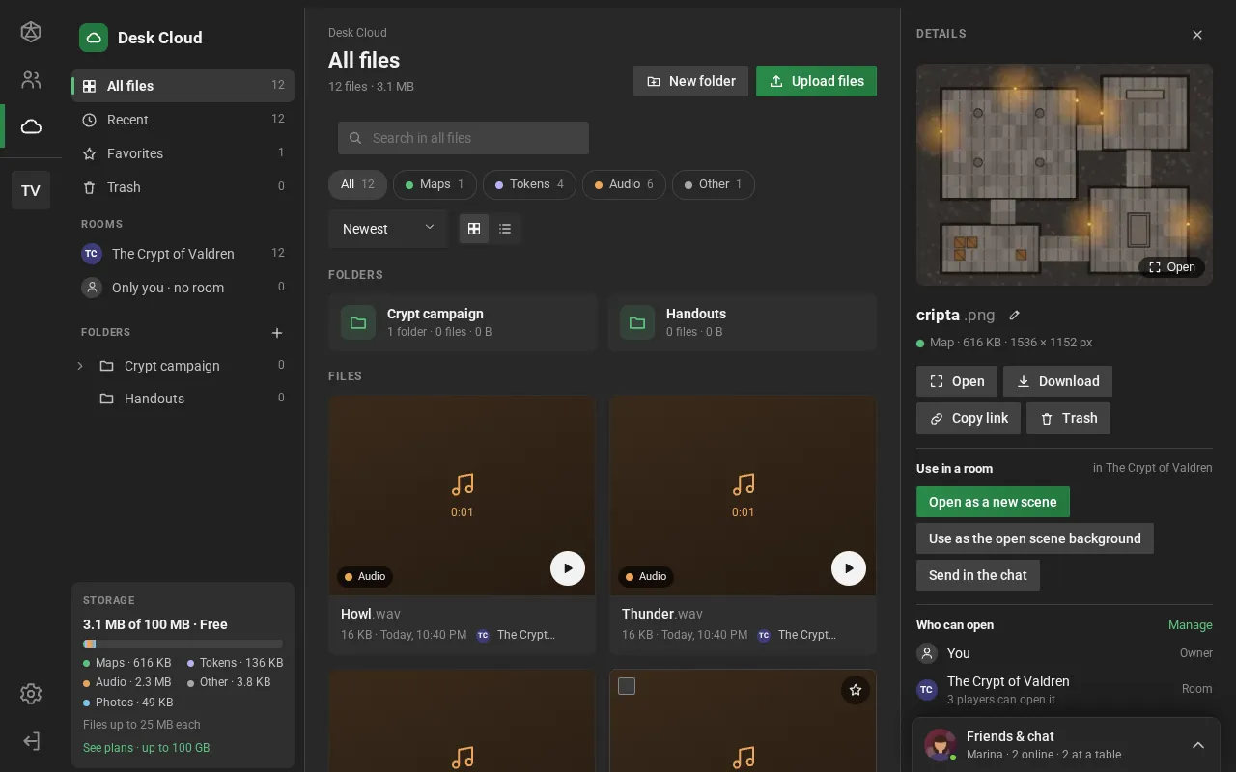The height and width of the screenshot is (772, 1236).
Task: Expand the Friends & chat panel
Action: [x=1197, y=745]
